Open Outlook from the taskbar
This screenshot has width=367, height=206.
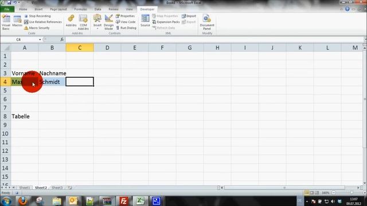tap(73, 201)
